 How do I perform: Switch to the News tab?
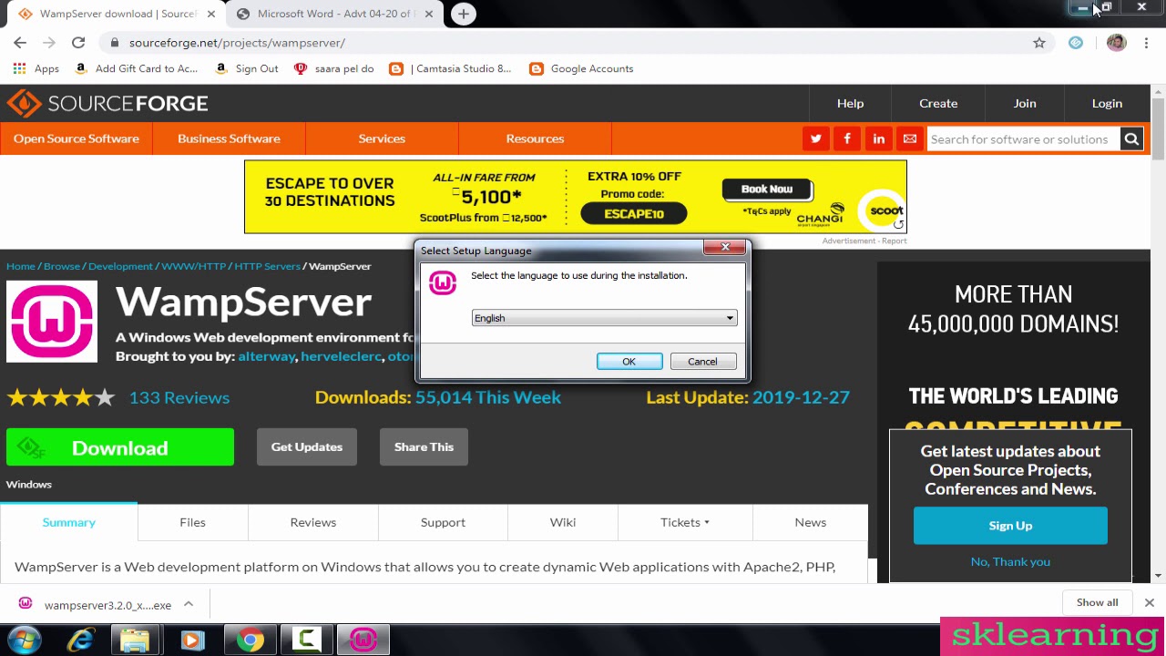pos(810,522)
